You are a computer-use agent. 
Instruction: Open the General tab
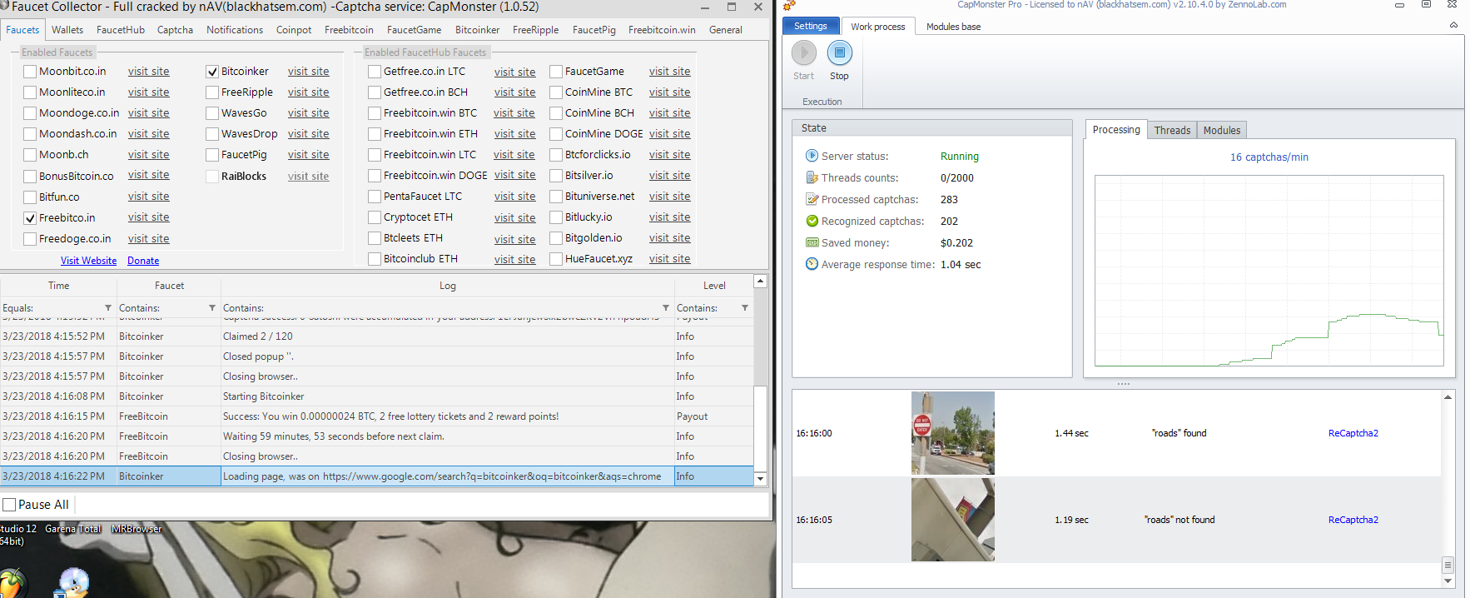click(x=726, y=30)
